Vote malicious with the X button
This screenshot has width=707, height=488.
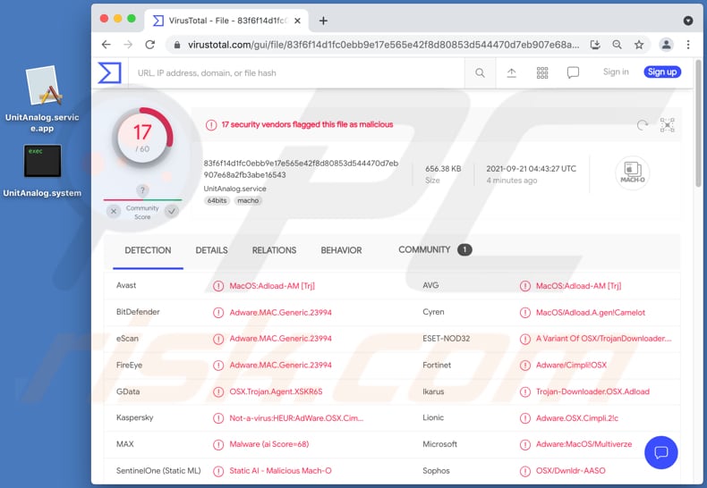click(114, 211)
